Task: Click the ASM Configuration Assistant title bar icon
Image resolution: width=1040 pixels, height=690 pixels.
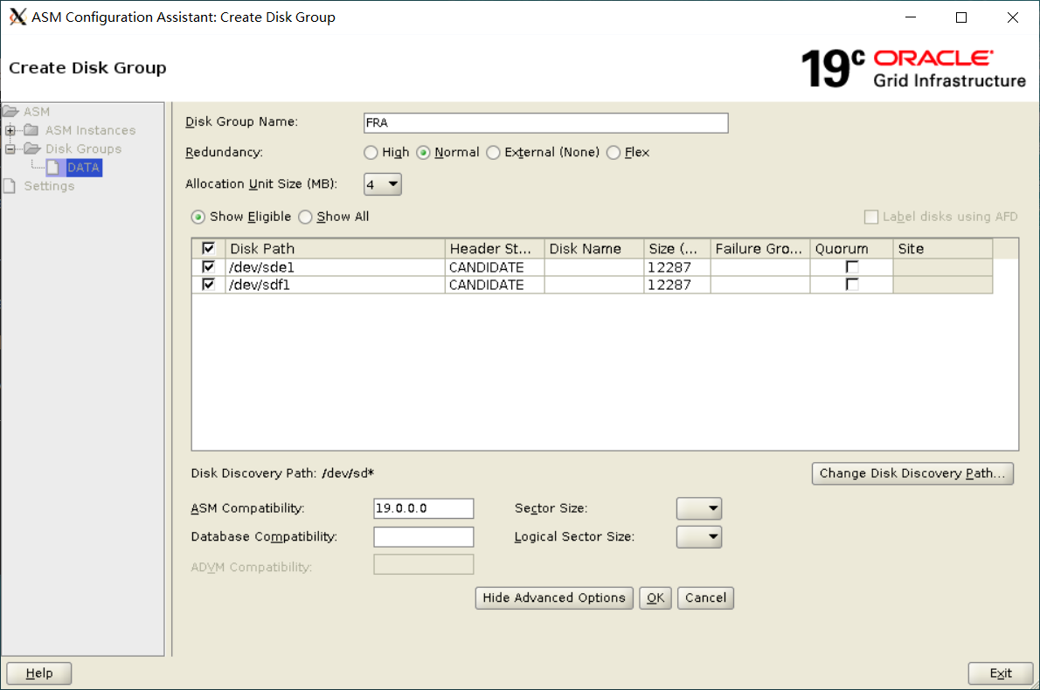Action: (17, 17)
